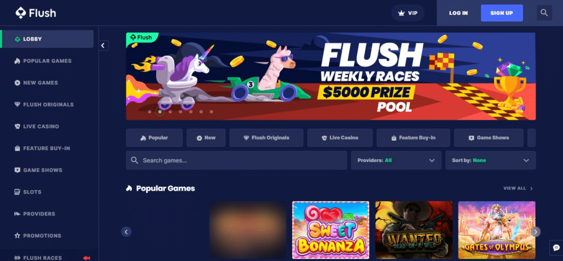Select the Feature Buy-In category tab
The height and width of the screenshot is (261, 563).
413,138
